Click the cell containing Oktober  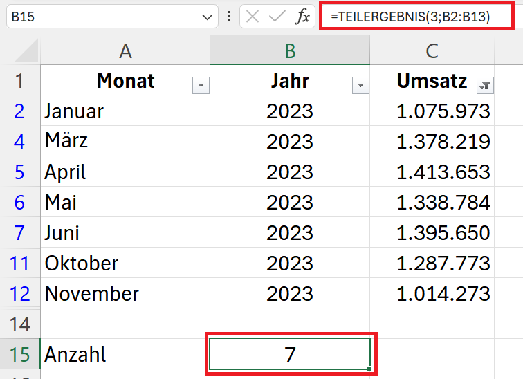[x=125, y=263]
